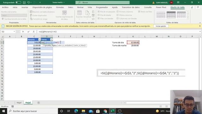Confirm formula with the checkmark icon
Viewport: 202px width, 114px height.
tap(28, 32)
